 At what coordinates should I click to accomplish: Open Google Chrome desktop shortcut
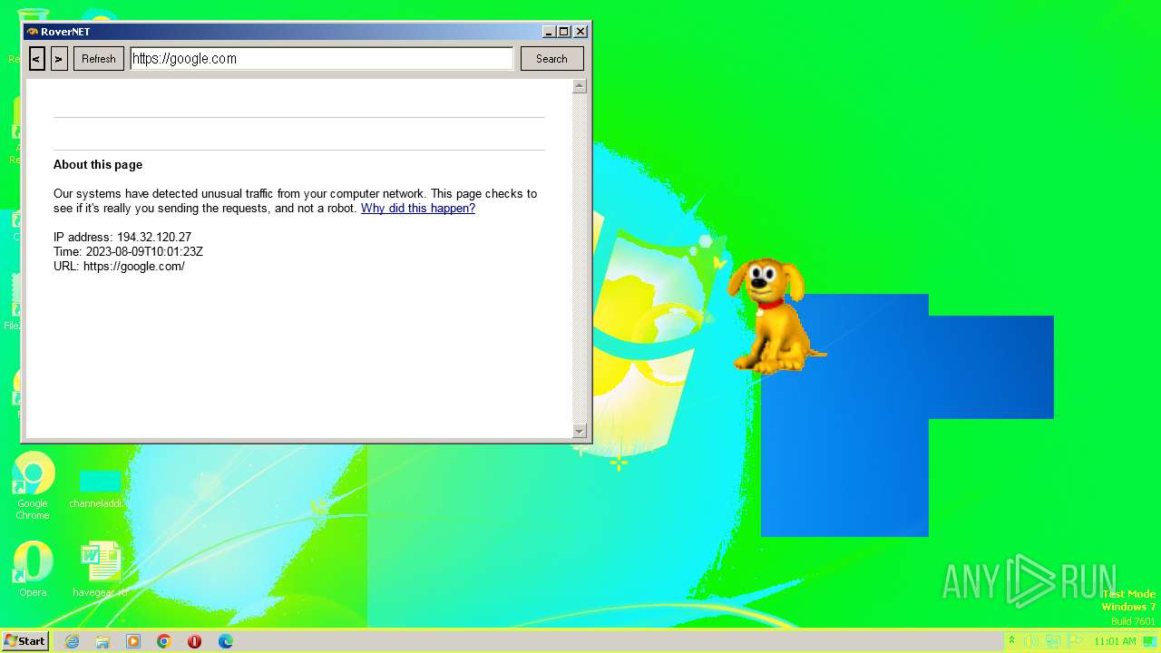coord(33,487)
